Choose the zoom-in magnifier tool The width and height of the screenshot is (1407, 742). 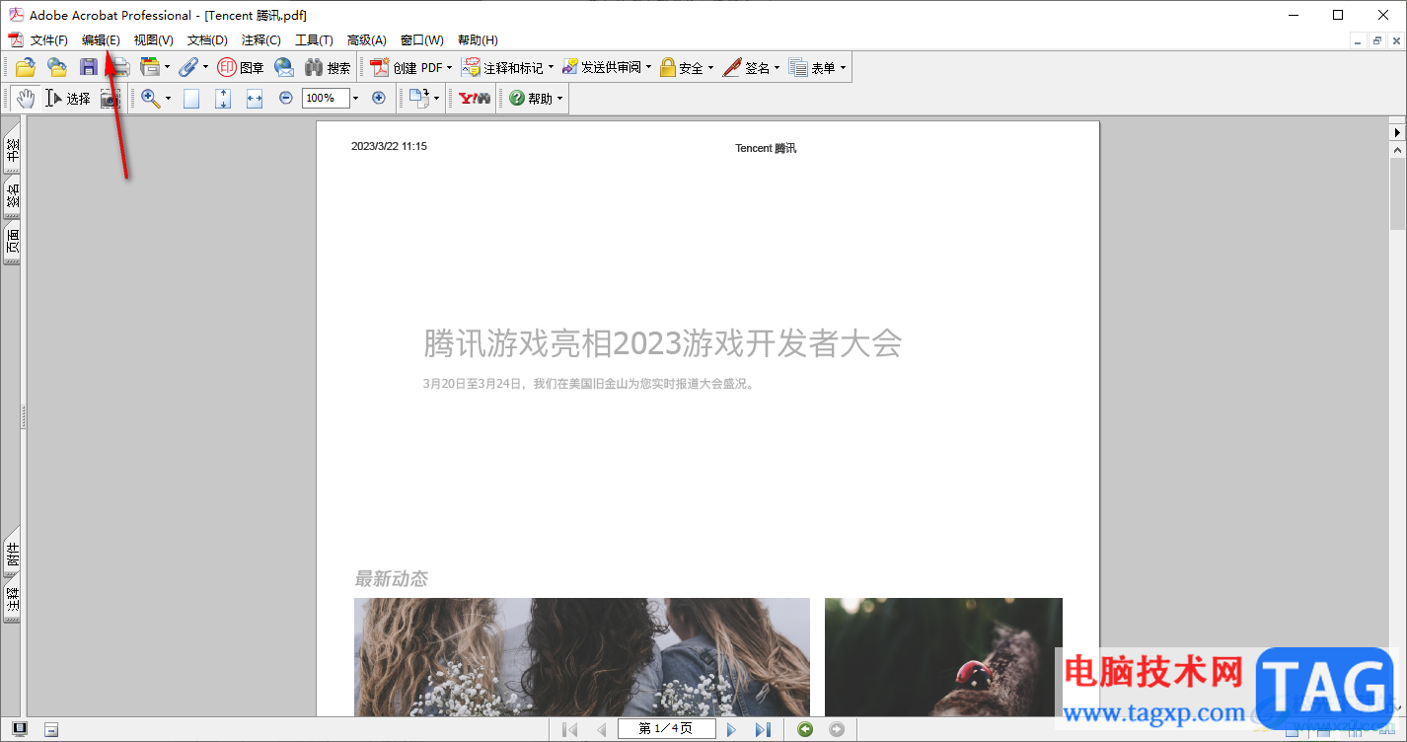150,98
